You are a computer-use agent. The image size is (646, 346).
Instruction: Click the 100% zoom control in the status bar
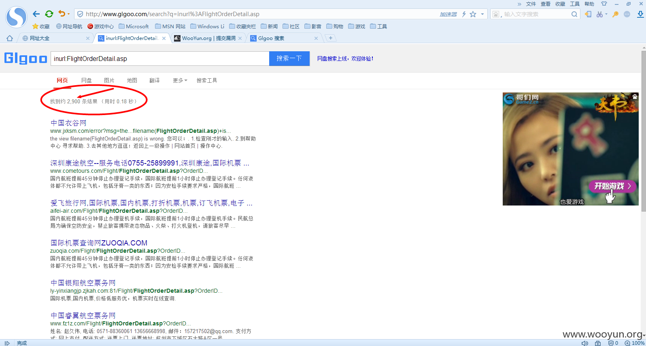coord(635,343)
